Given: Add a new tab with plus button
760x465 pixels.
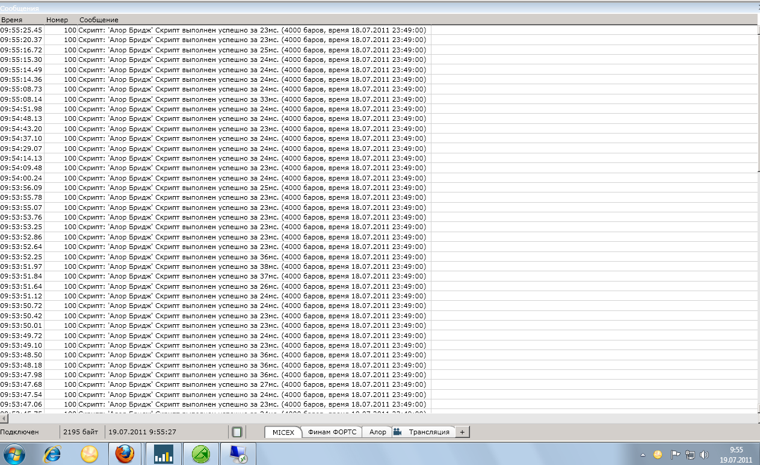Looking at the screenshot, I should coord(462,432).
